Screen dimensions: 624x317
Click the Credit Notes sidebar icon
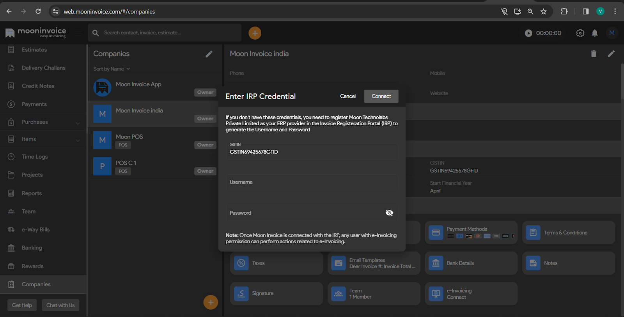tap(11, 86)
